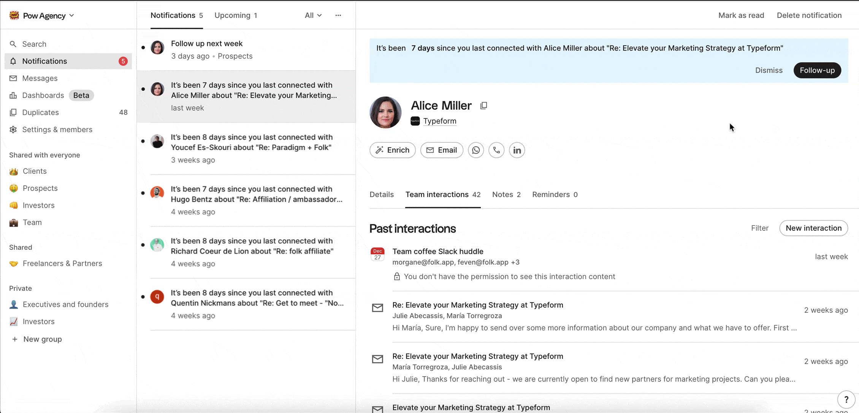Click the help question mark button
Screen dimensions: 859x413
click(846, 399)
